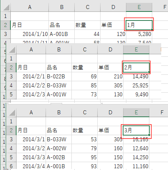Click the 単価 header cell in the bottom sheet
This screenshot has width=168, height=170.
pos(110,130)
